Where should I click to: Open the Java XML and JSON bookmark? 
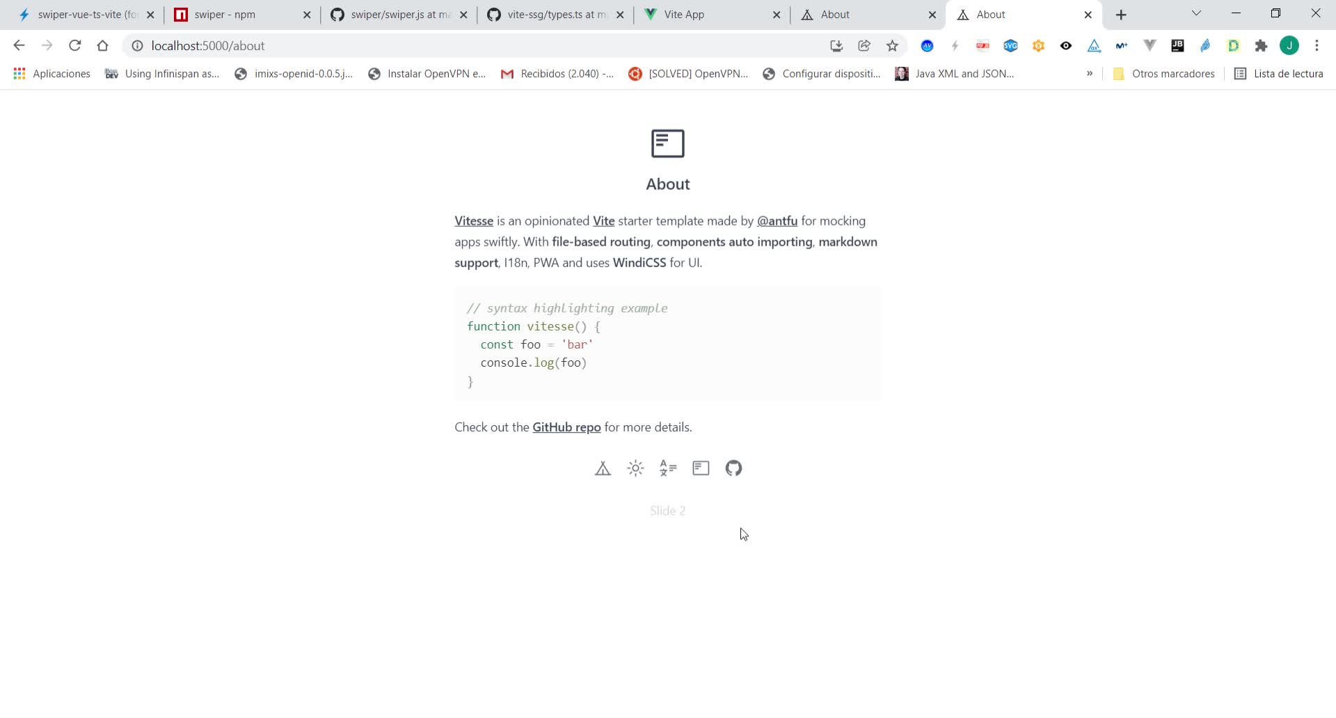point(955,74)
